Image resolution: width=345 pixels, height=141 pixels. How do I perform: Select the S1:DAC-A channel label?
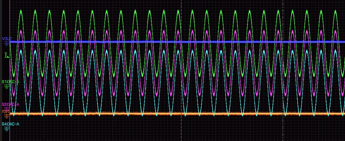coord(10,82)
